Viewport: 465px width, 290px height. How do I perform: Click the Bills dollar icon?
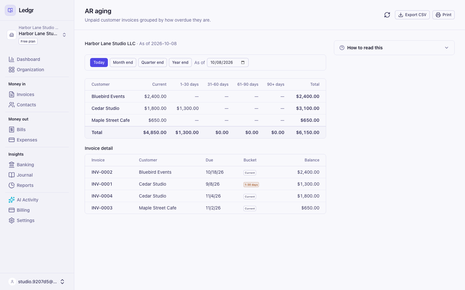coord(12,130)
